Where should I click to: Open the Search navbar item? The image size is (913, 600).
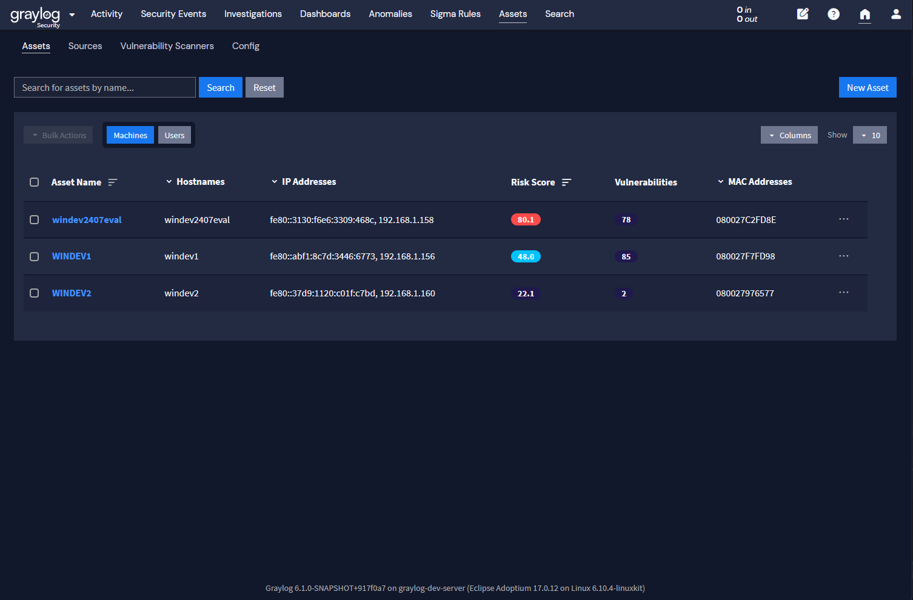(x=560, y=14)
